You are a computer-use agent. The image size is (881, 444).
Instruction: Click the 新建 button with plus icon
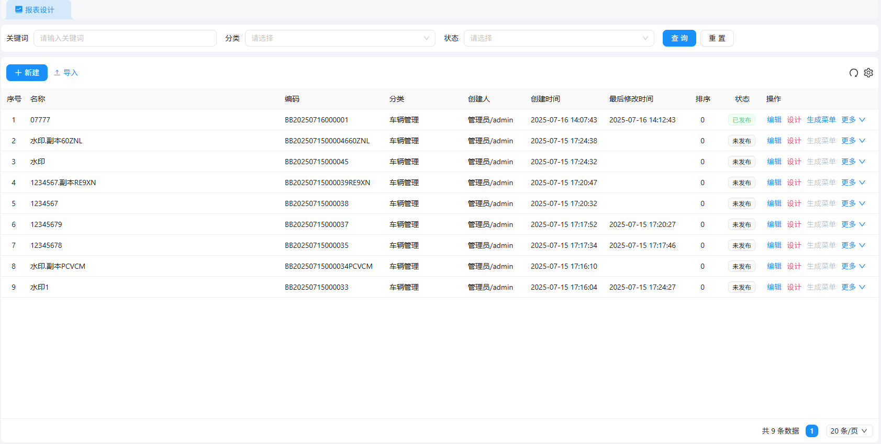click(27, 73)
